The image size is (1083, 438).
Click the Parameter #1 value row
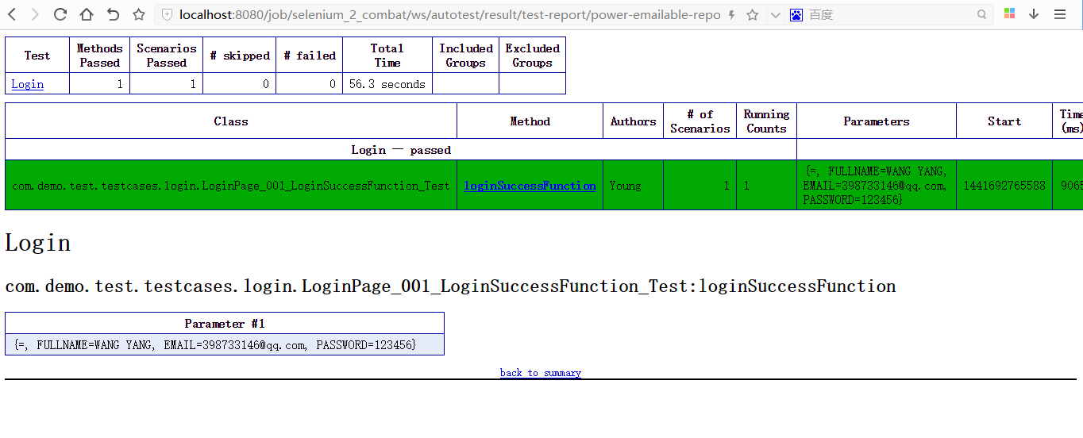click(225, 345)
